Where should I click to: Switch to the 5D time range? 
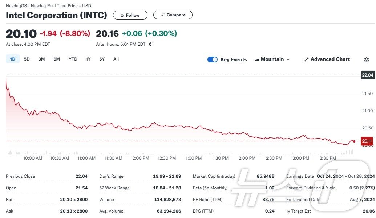tap(27, 59)
